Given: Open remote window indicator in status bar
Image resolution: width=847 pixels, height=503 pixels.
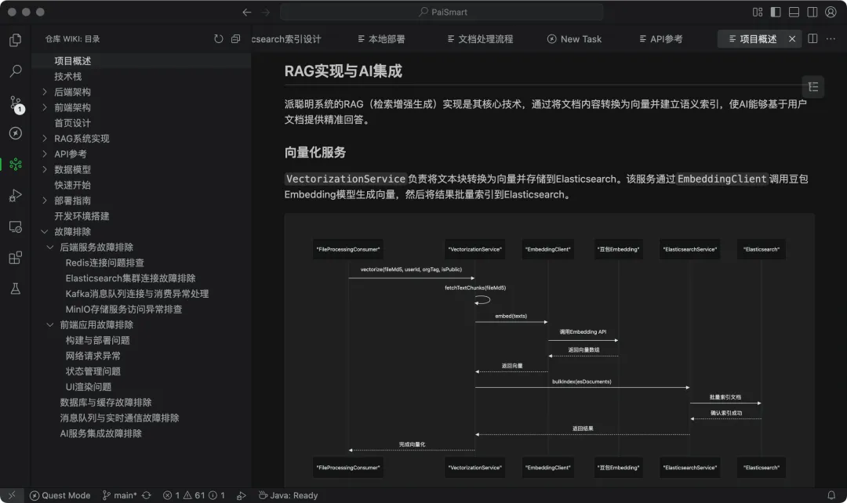Looking at the screenshot, I should (12, 495).
